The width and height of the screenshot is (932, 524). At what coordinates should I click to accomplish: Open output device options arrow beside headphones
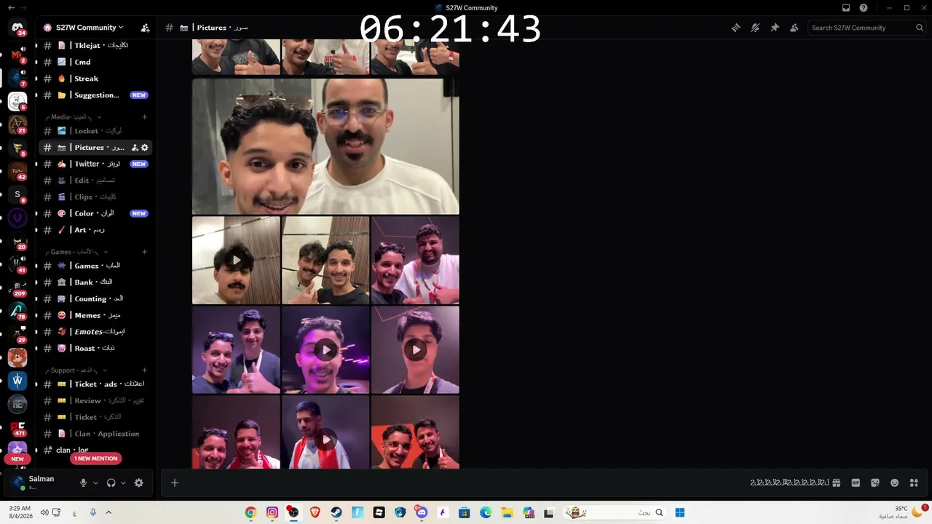(x=123, y=483)
